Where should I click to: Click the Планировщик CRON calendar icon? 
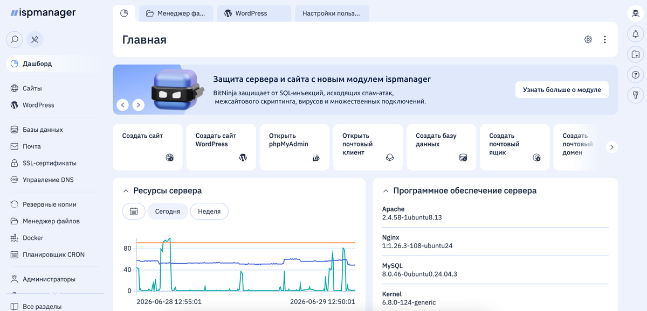(15, 255)
